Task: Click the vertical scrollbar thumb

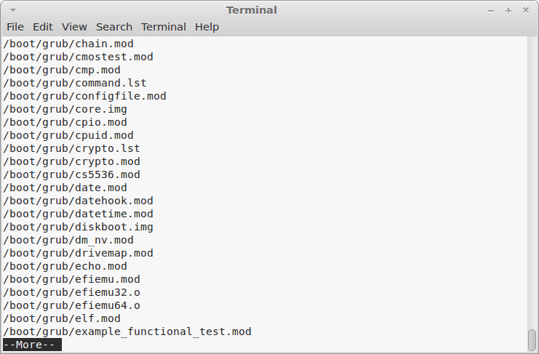Action: click(x=532, y=340)
